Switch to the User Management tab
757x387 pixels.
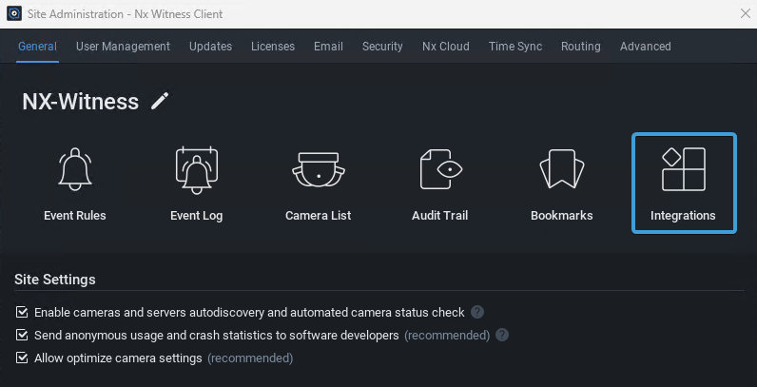pyautogui.click(x=123, y=47)
